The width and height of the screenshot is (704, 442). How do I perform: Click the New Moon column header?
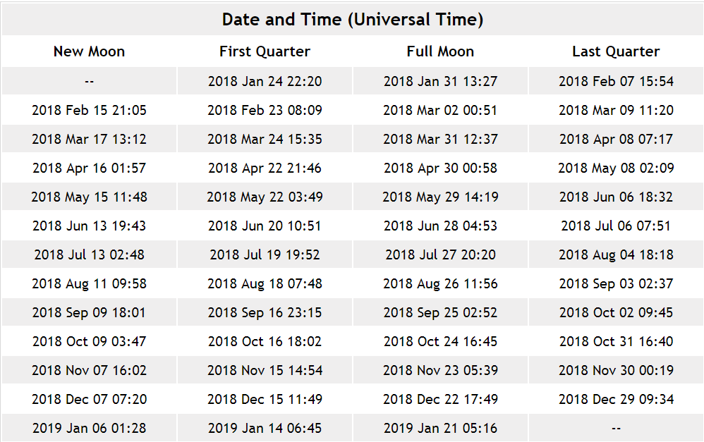click(x=89, y=51)
